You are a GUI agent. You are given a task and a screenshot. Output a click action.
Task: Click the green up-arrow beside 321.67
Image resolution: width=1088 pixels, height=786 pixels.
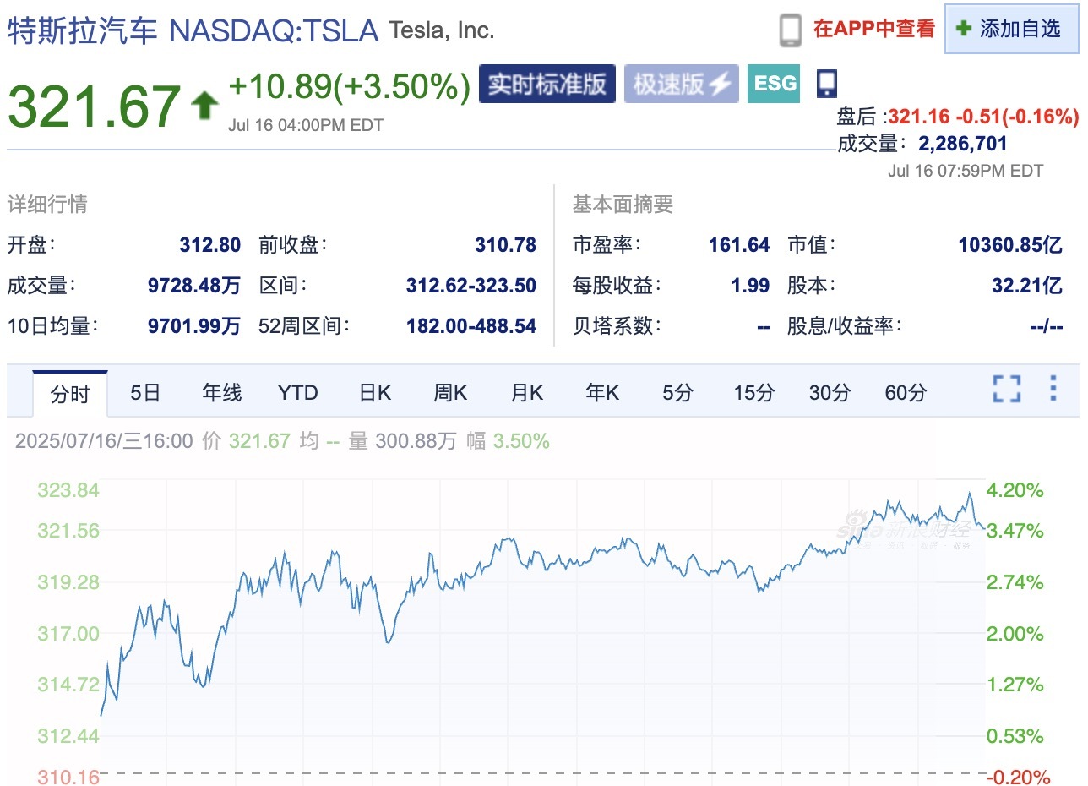coord(204,106)
